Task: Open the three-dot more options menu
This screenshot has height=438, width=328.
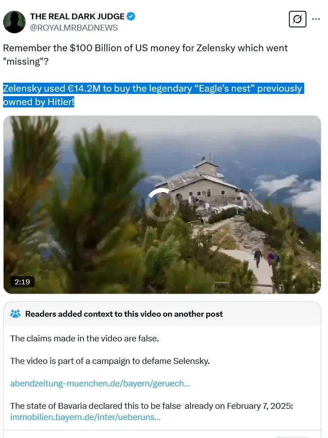Action: [x=316, y=19]
